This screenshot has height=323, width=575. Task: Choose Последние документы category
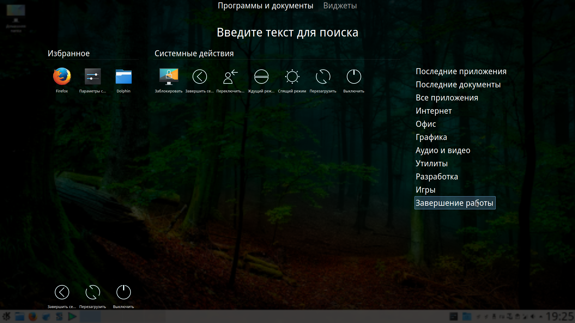(458, 85)
